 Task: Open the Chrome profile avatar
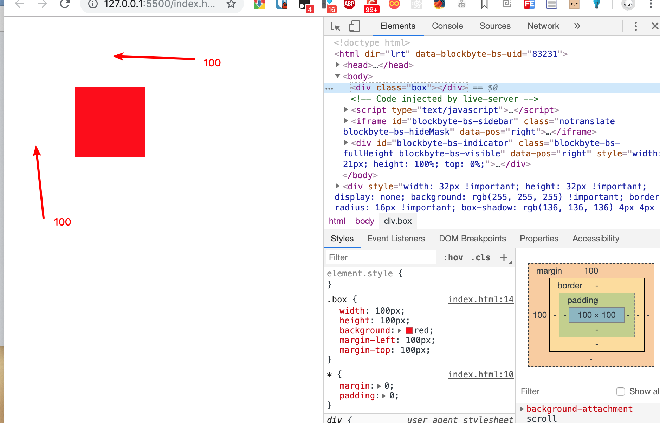[x=628, y=4]
